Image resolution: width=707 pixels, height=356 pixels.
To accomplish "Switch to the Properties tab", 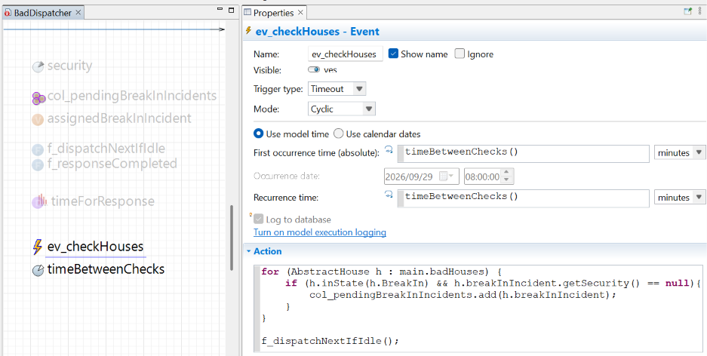I will click(273, 13).
